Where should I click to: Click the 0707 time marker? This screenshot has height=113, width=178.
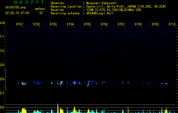(121, 24)
